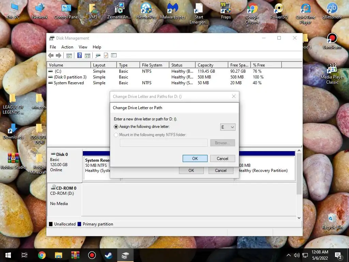Click disk pane scrollbar down arrow
This screenshot has height=262, width=349.
(x=299, y=218)
